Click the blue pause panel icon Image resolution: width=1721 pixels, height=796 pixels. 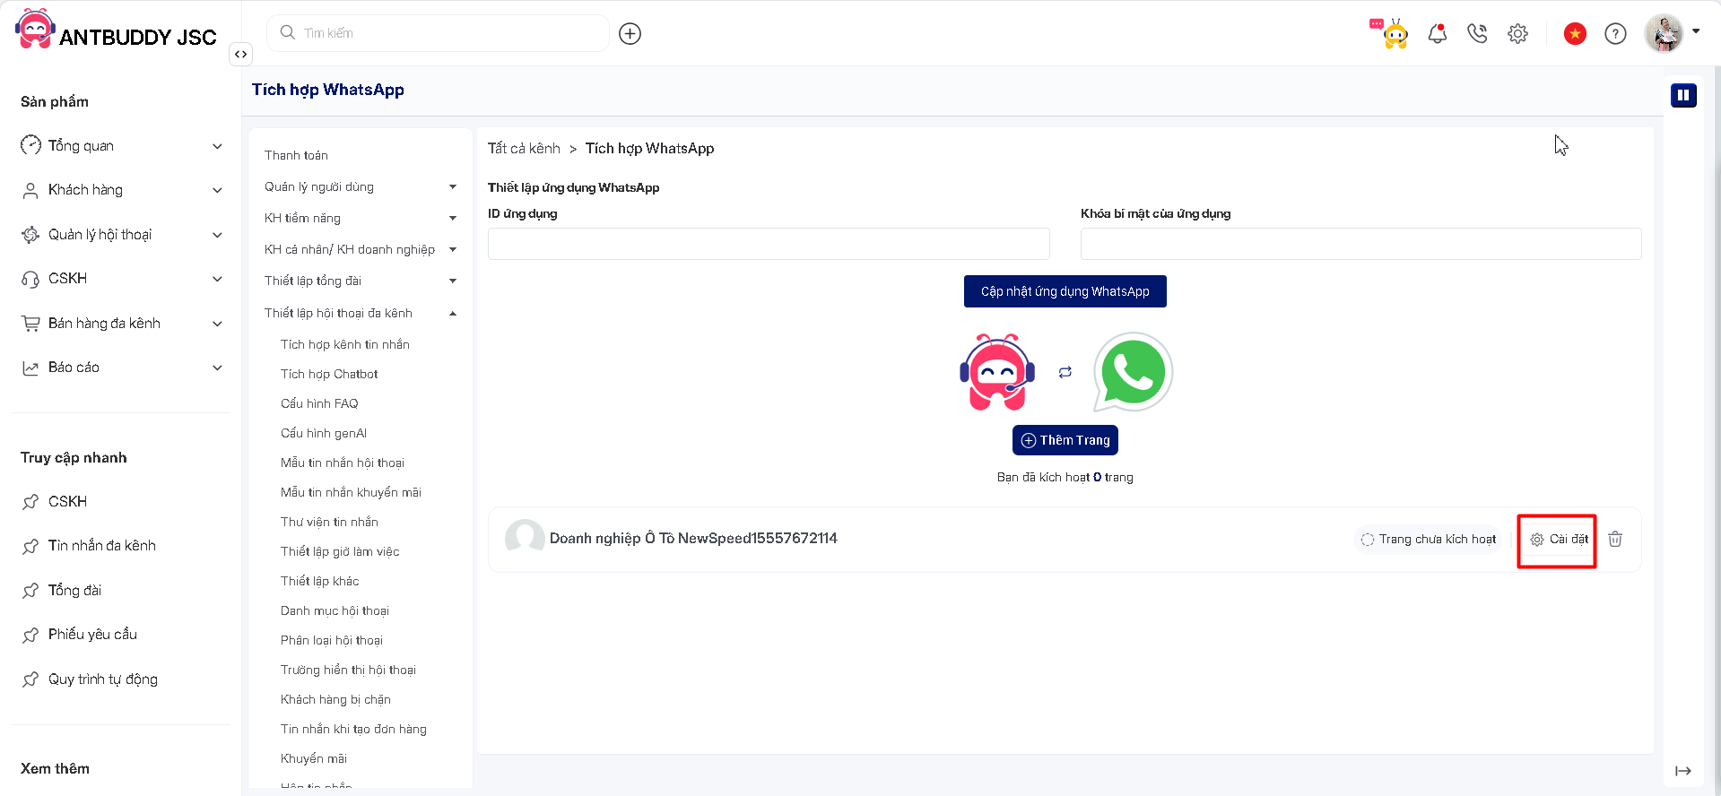point(1683,95)
